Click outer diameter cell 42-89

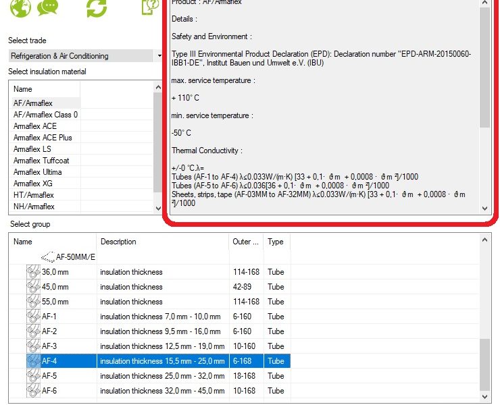242,287
